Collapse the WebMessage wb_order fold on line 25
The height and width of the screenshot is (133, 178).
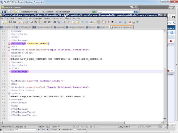[9, 44]
